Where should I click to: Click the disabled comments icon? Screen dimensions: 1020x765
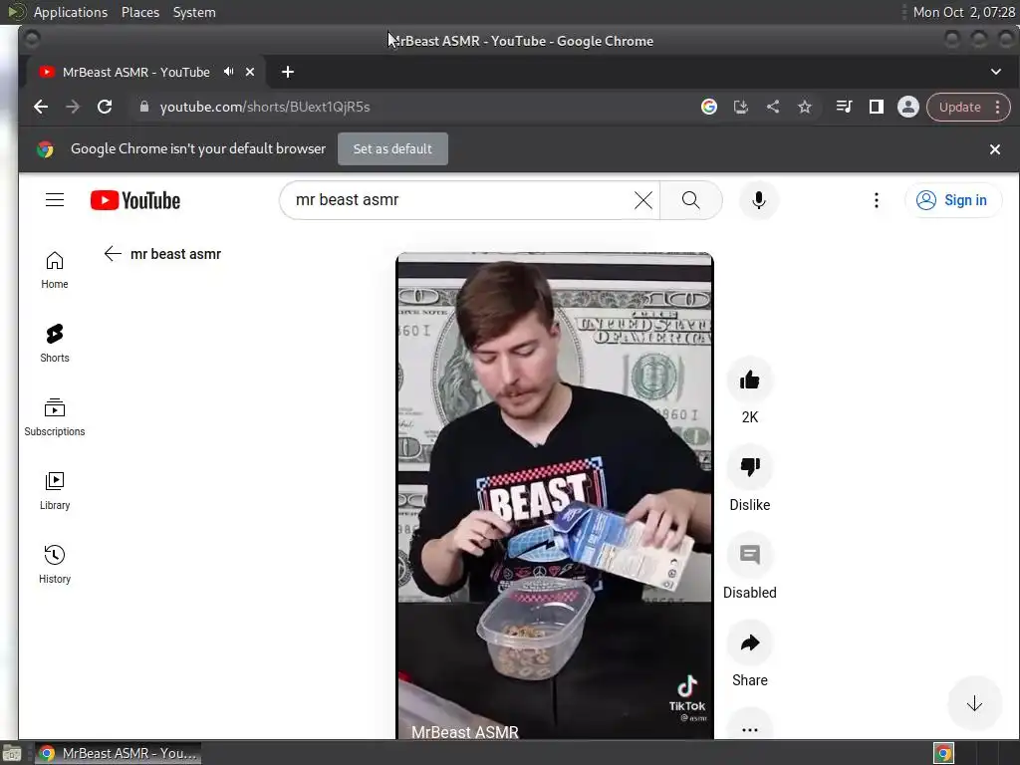tap(749, 554)
